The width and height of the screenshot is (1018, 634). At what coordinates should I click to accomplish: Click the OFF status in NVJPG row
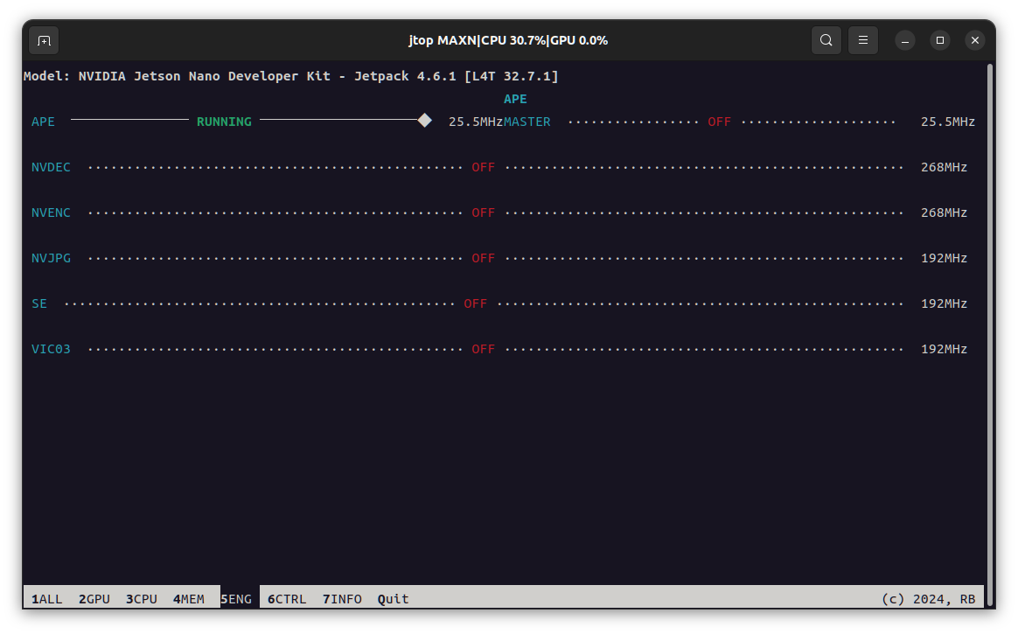[483, 258]
